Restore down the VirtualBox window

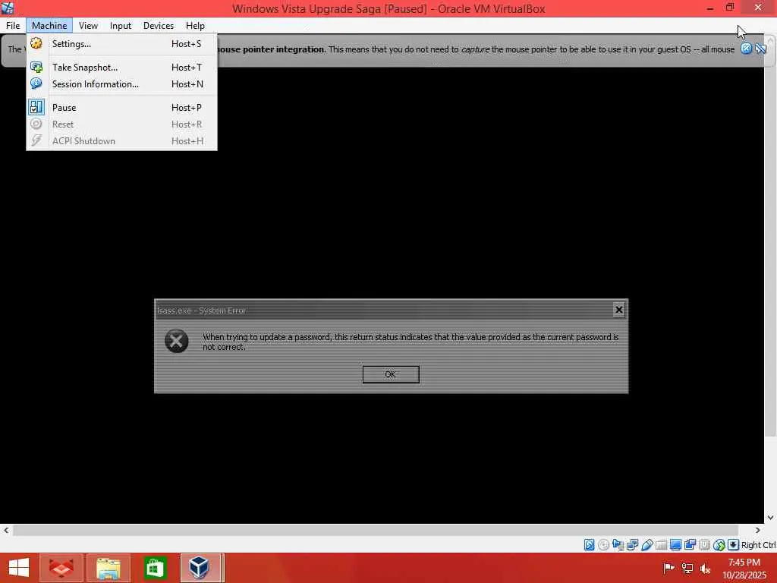730,8
